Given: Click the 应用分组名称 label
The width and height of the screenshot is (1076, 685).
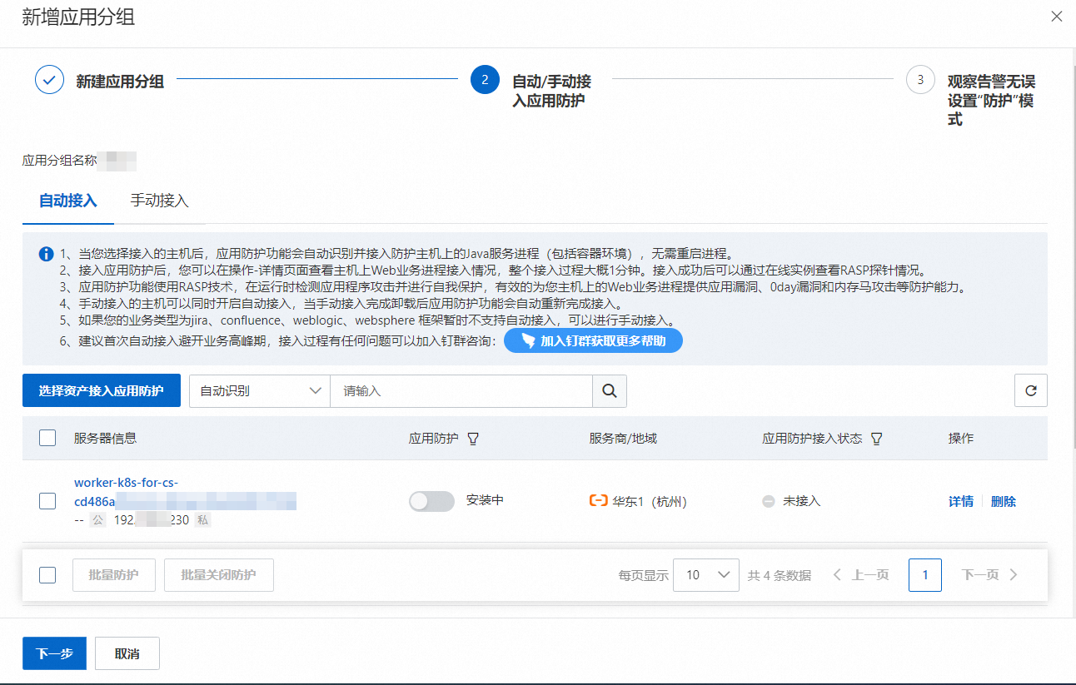Looking at the screenshot, I should [x=59, y=160].
